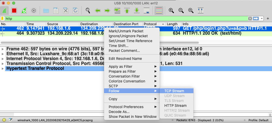Reload the capture file
The width and height of the screenshot is (272, 123).
(75, 11)
